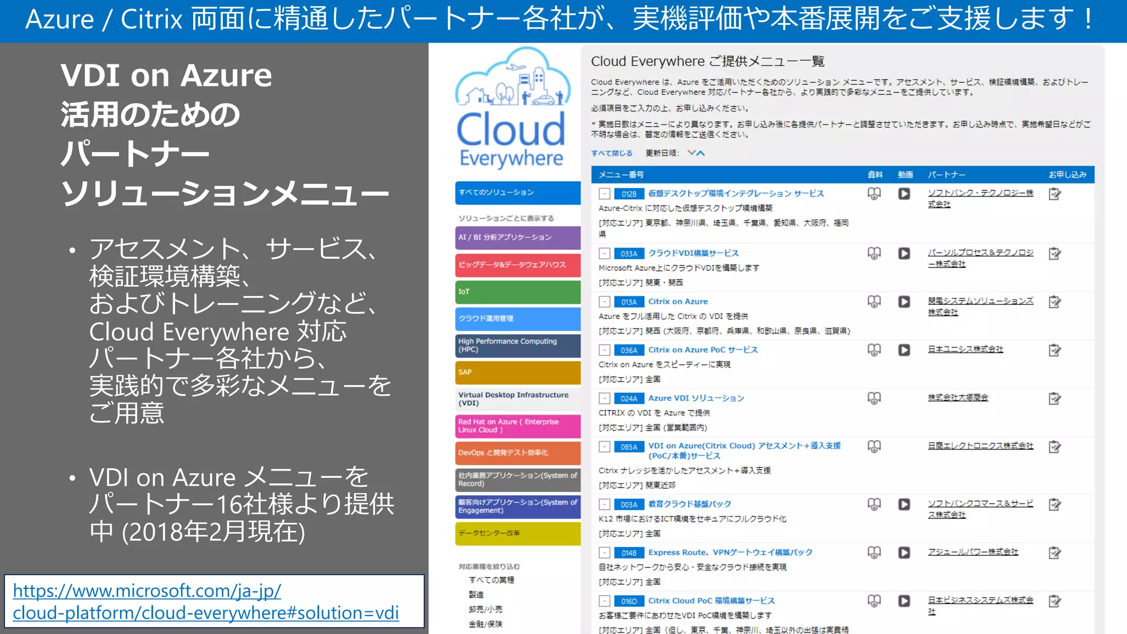Select クラウド運用管理 category

click(518, 319)
